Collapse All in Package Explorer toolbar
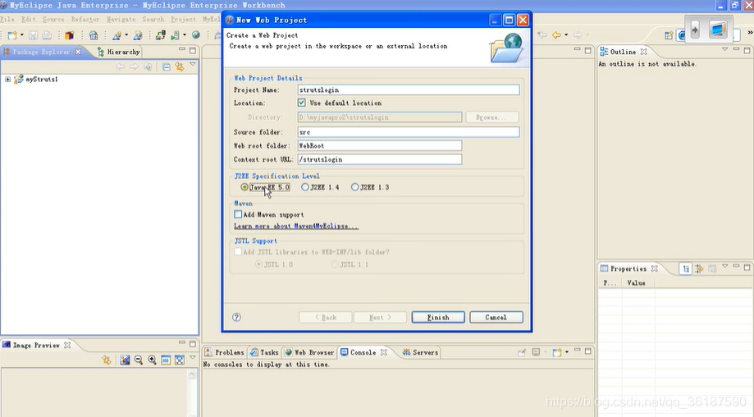 166,66
